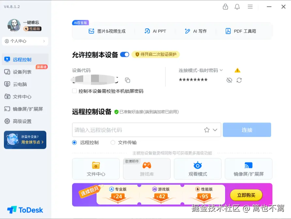Refresh the temporary password
Image resolution: width=291 pixels, height=219 pixels.
tap(239, 80)
